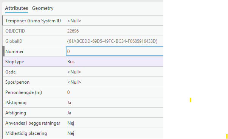Click the Nummer value input field
The width and height of the screenshot is (228, 139).
pos(115,51)
